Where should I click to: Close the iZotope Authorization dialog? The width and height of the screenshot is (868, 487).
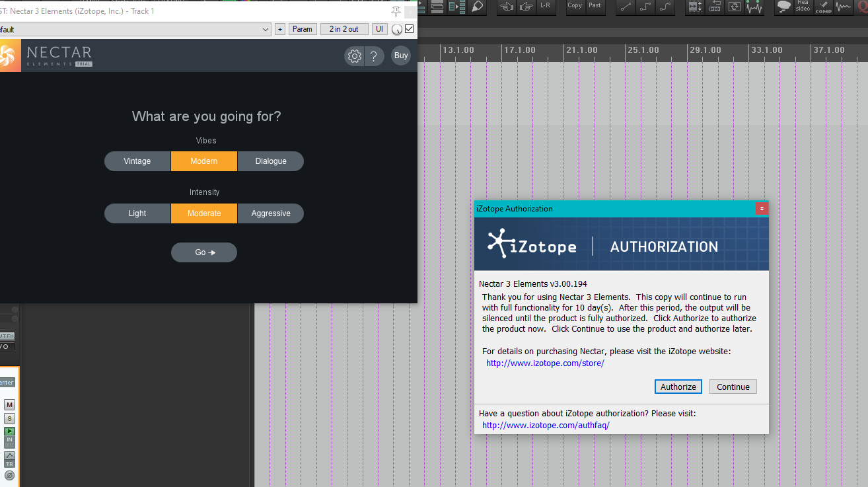[762, 208]
